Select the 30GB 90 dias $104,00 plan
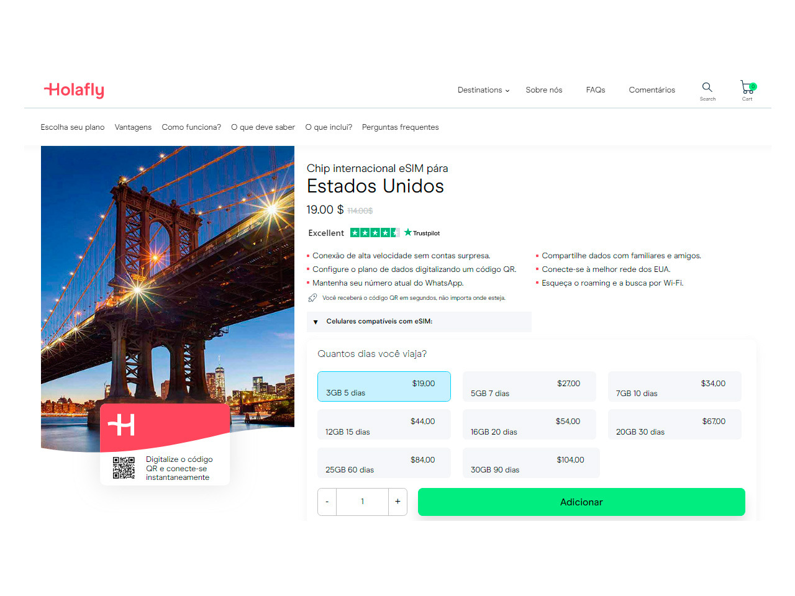795x596 pixels. click(531, 463)
